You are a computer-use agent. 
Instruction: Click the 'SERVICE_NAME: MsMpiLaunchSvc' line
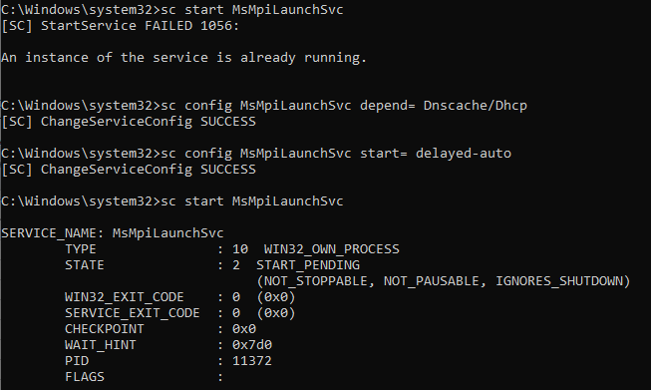pos(113,233)
